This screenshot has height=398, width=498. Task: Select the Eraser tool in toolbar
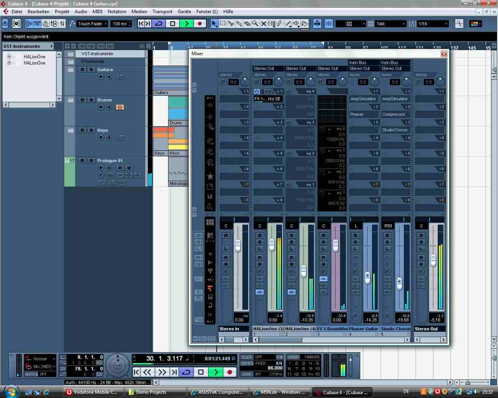[x=247, y=24]
